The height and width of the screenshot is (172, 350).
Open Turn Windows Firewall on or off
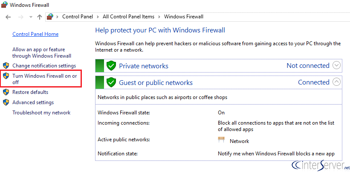tap(45, 79)
